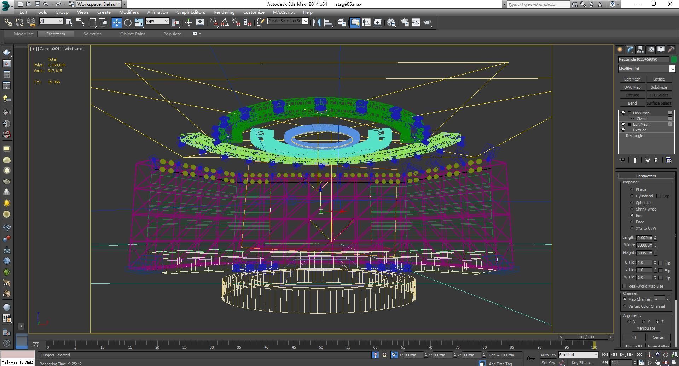Open the Modifiers menu
This screenshot has height=366, width=679.
129,12
